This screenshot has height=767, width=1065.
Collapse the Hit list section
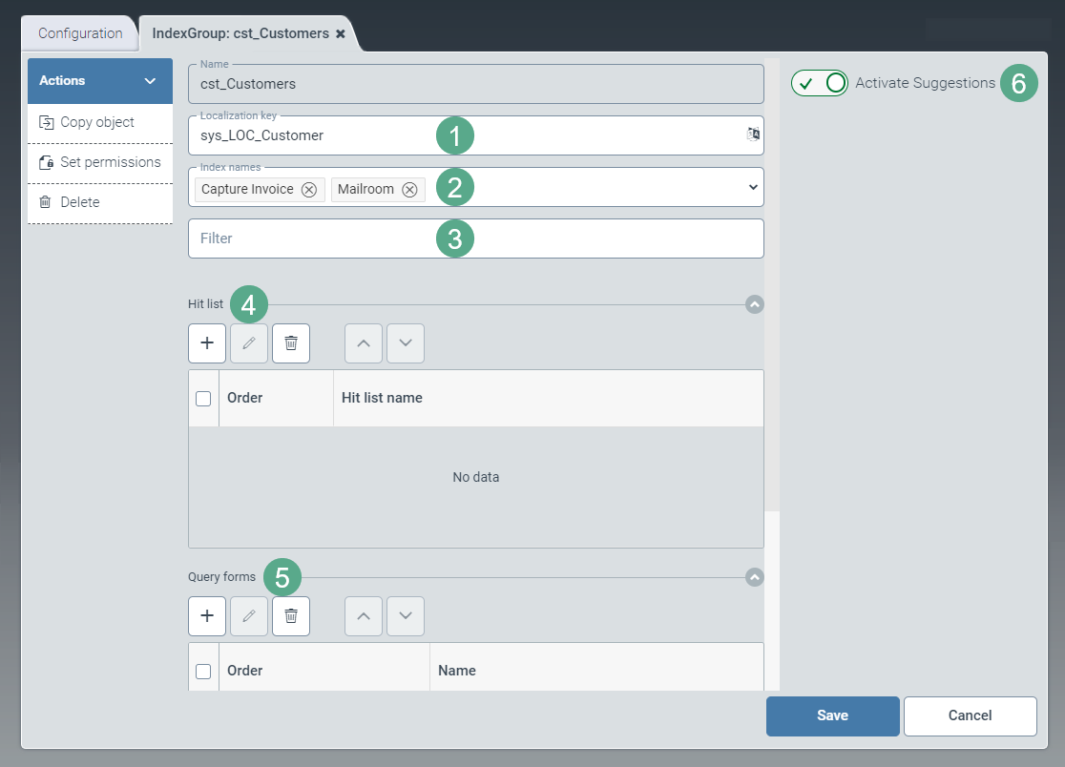pyautogui.click(x=755, y=304)
